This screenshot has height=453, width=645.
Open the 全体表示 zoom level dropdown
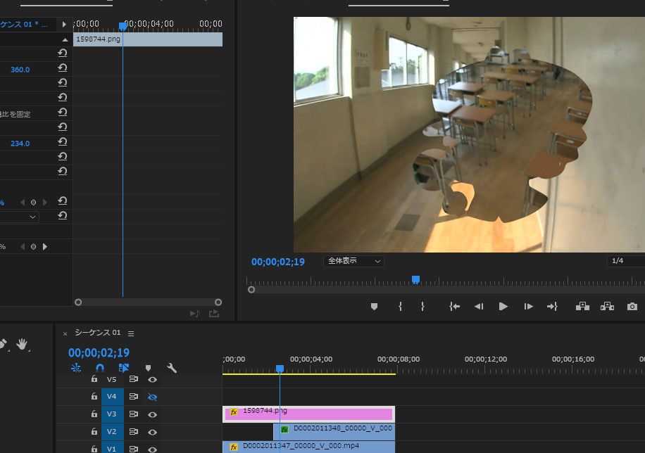tap(353, 261)
